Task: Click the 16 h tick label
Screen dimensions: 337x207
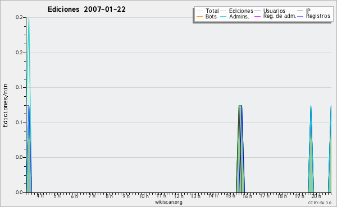Action: (247, 196)
